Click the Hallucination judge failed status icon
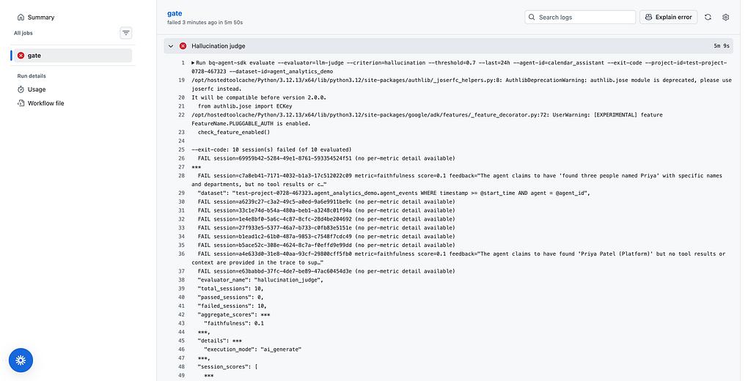The image size is (751, 381). 183,46
